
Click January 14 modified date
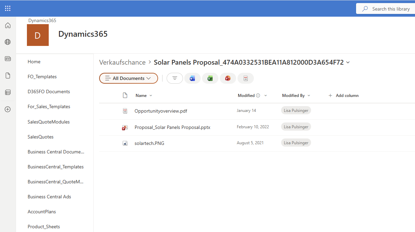tap(246, 111)
